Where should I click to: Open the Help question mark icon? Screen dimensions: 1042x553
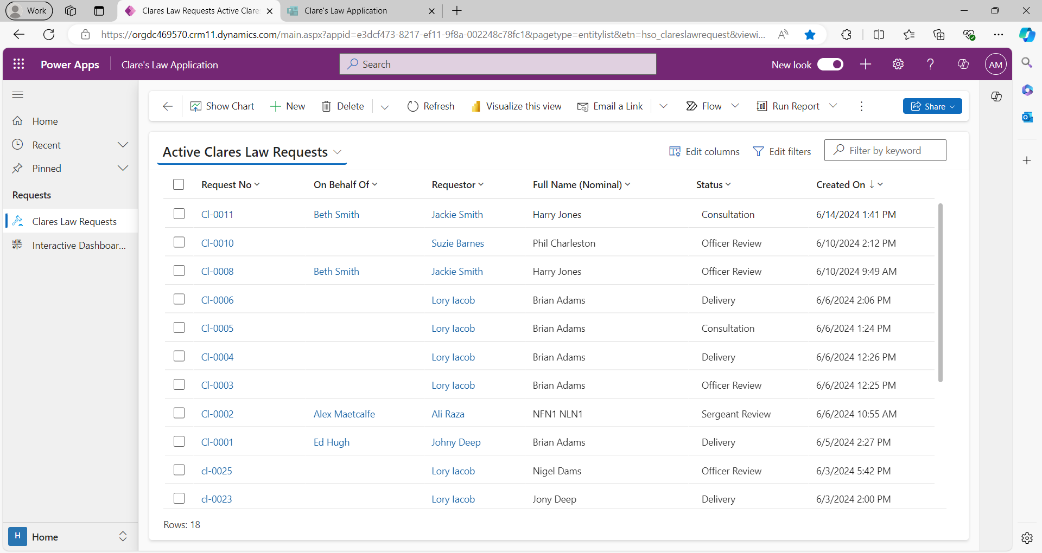tap(930, 64)
